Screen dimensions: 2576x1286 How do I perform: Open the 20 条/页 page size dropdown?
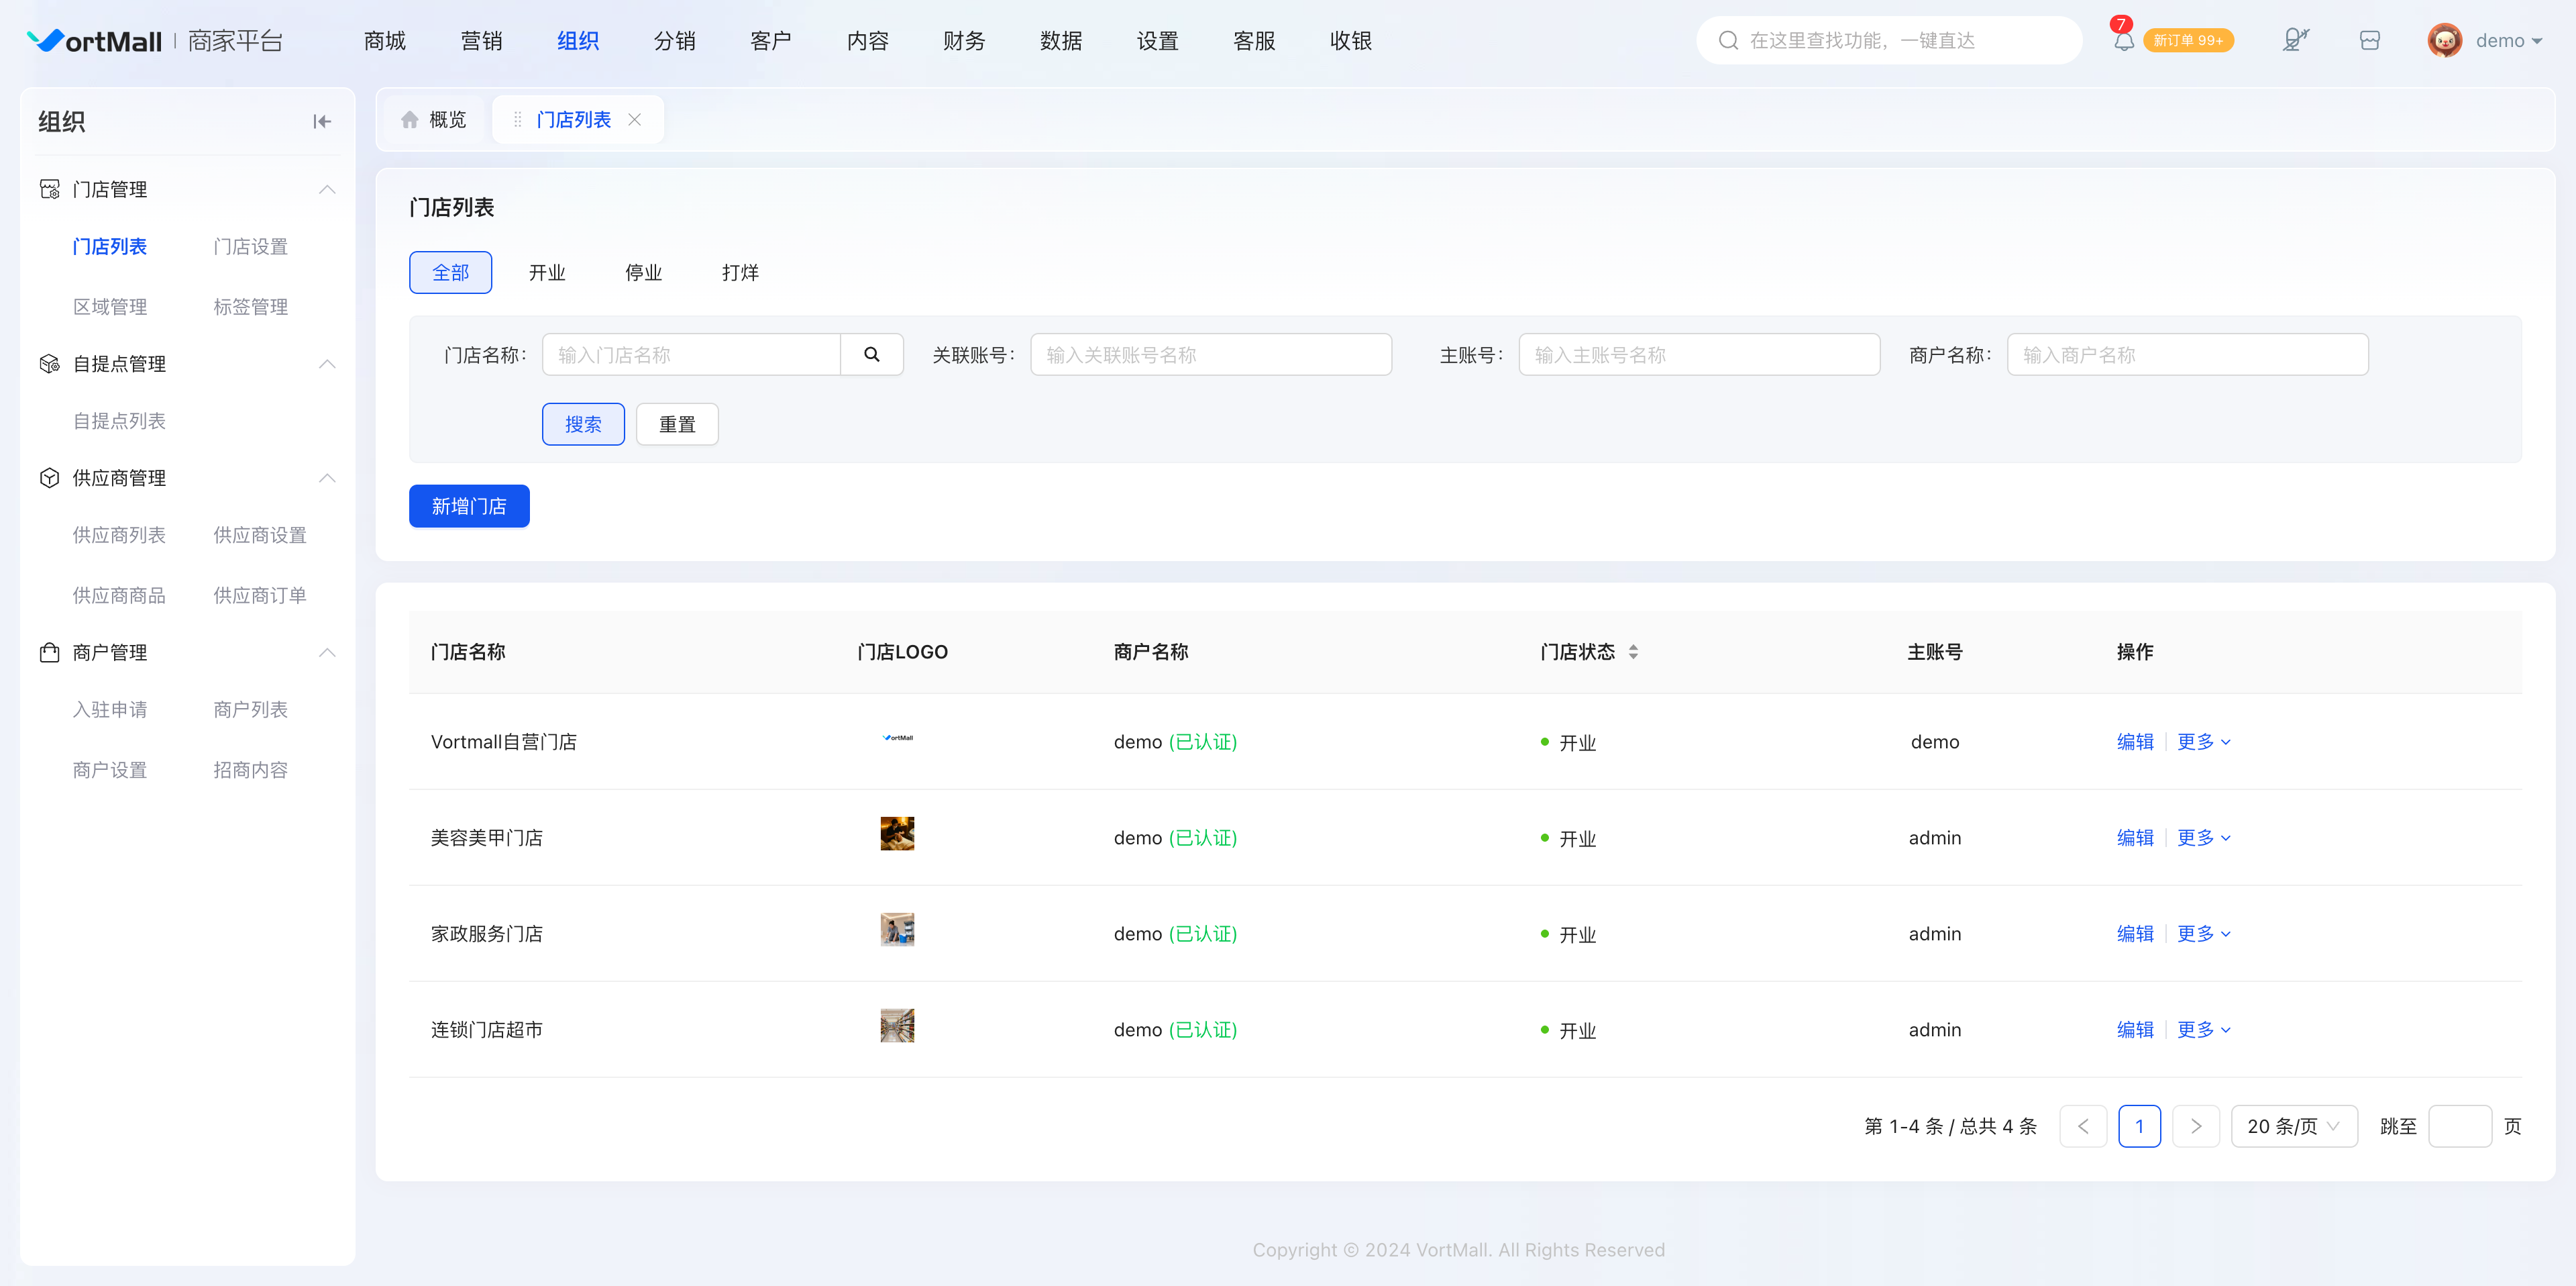(x=2294, y=1126)
